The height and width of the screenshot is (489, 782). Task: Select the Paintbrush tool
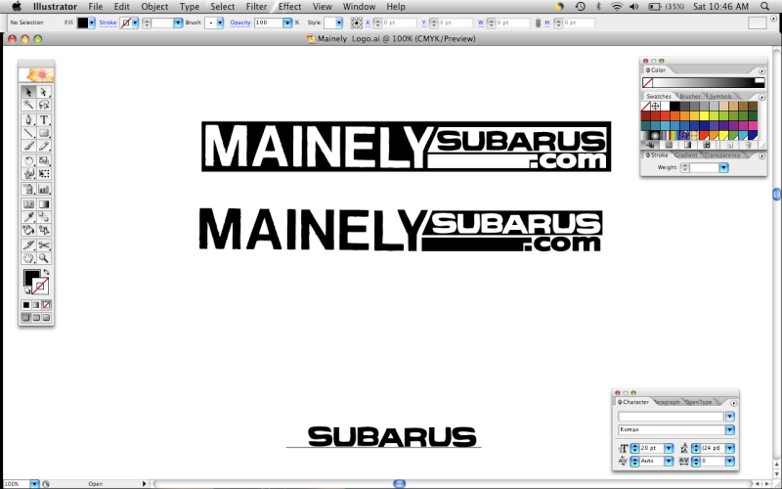[28, 146]
